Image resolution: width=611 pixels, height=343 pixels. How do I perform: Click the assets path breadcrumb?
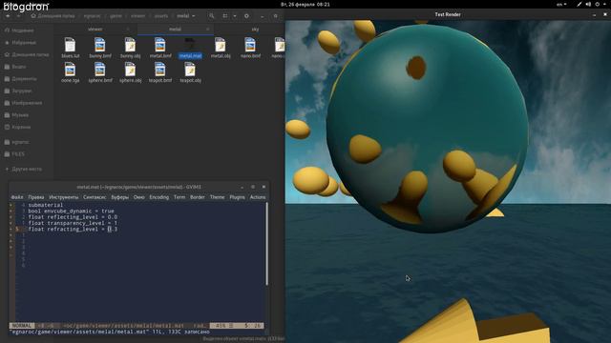click(x=161, y=16)
